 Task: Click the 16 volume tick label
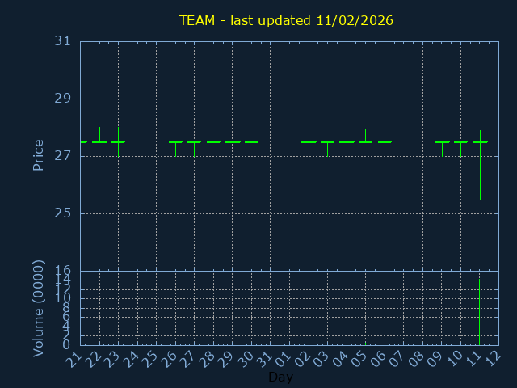(x=63, y=271)
